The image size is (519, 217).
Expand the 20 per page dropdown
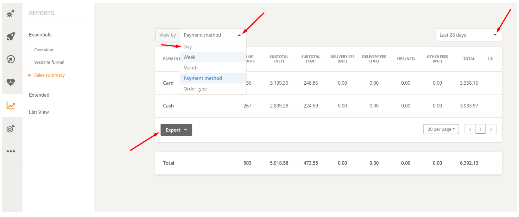pyautogui.click(x=441, y=129)
